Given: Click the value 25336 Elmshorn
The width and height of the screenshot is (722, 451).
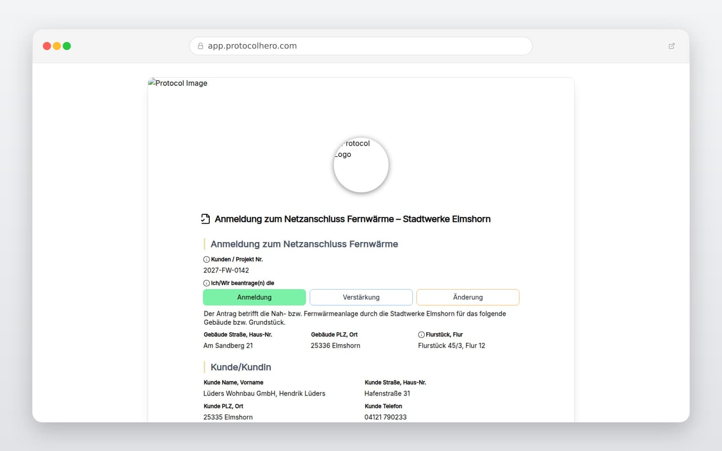Looking at the screenshot, I should click(335, 345).
